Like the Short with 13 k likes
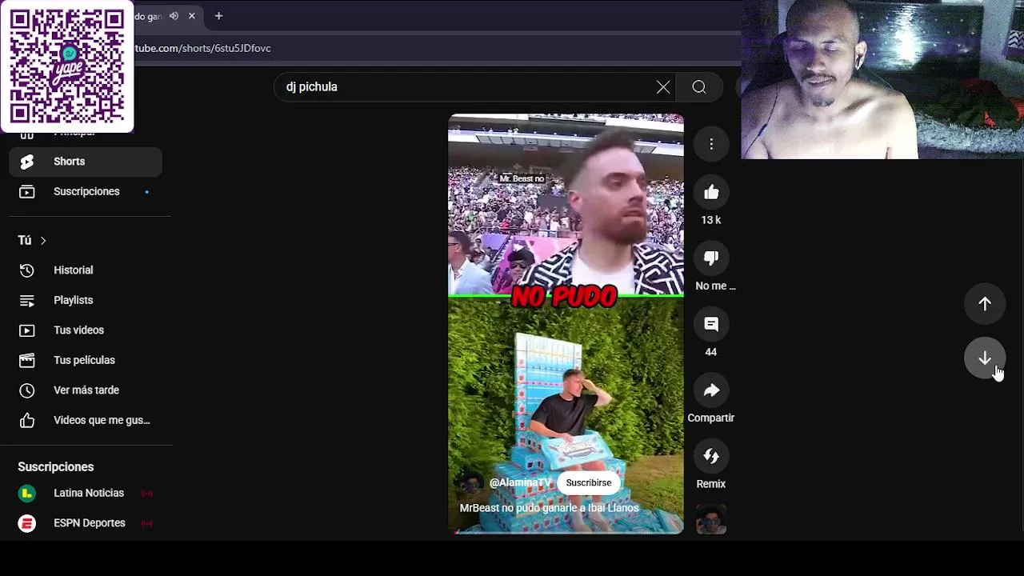The width and height of the screenshot is (1024, 576). coord(711,193)
